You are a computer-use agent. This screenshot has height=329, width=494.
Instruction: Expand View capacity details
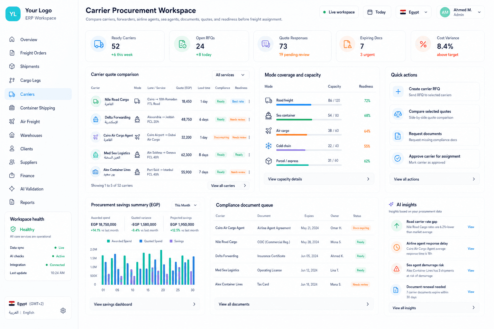coord(319,179)
